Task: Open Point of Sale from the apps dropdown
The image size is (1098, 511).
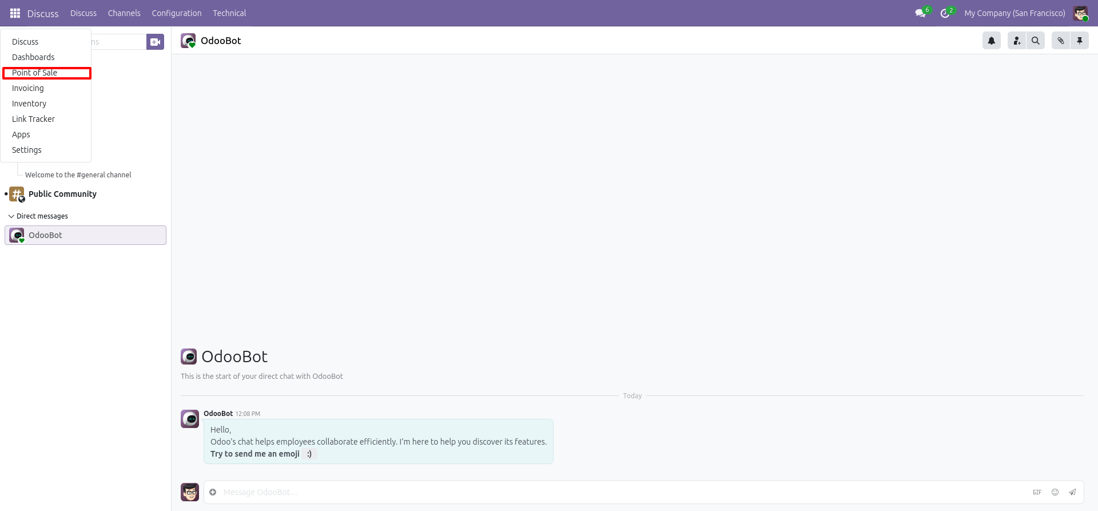Action: (46, 73)
